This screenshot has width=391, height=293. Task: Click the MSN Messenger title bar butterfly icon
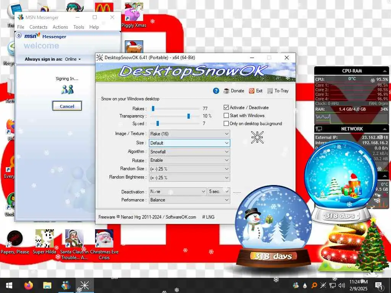pyautogui.click(x=21, y=17)
